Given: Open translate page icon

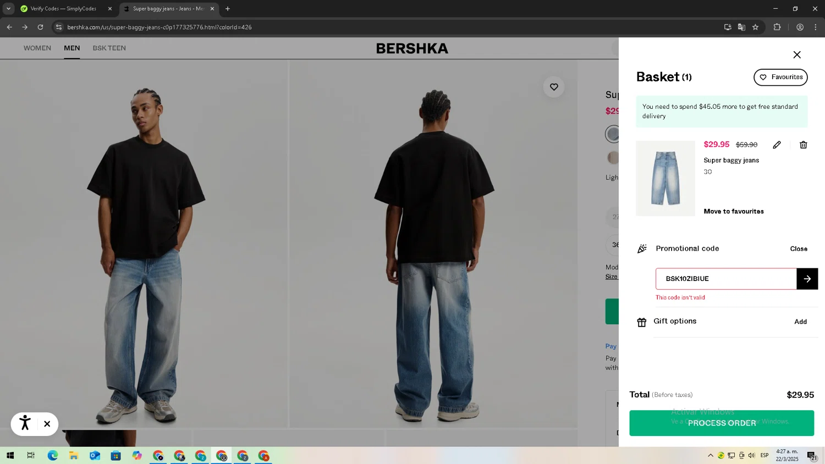Looking at the screenshot, I should click(741, 27).
